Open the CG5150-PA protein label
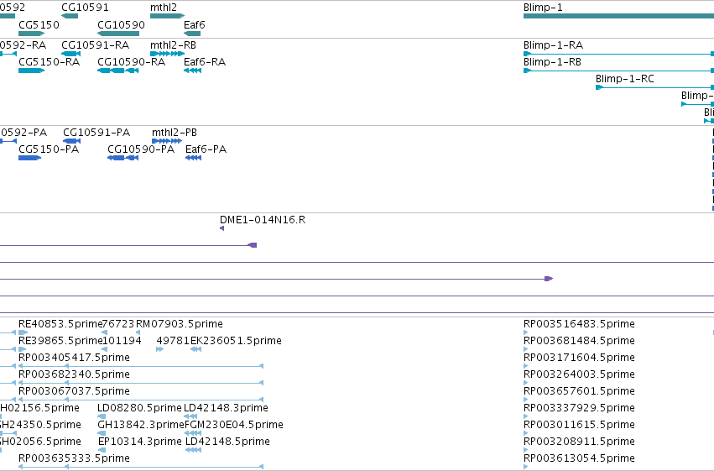The width and height of the screenshot is (714, 471). pyautogui.click(x=49, y=149)
